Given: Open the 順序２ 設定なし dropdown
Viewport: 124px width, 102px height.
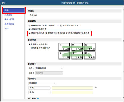Looking at the screenshot, I should [x=49, y=73].
